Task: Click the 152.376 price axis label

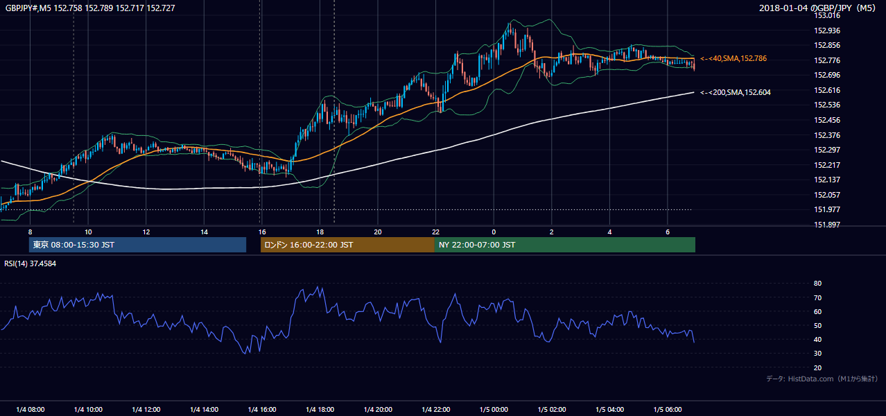Action: (x=828, y=135)
